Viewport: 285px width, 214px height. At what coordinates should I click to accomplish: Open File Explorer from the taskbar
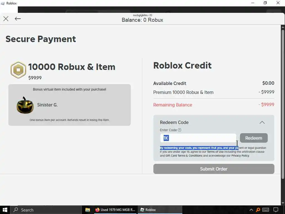click(88, 210)
